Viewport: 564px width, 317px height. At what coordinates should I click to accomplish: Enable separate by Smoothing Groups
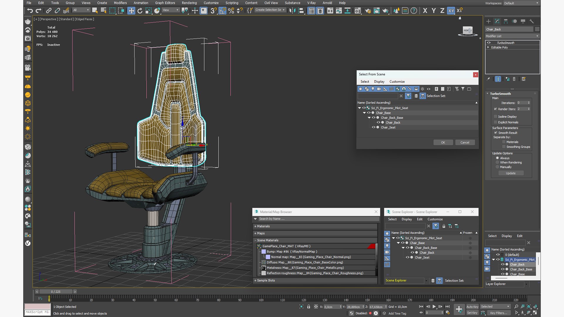(504, 147)
